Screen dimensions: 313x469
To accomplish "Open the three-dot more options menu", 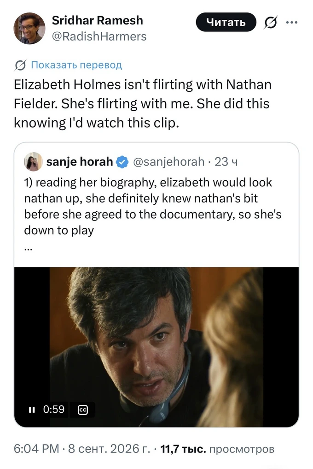I will point(292,22).
